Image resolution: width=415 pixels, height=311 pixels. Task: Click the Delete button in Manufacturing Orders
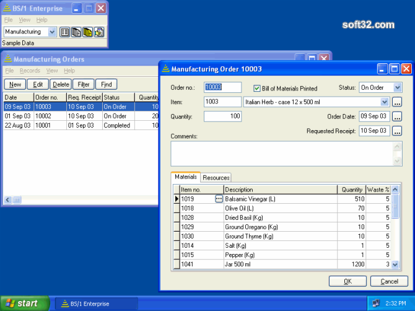[x=61, y=84]
